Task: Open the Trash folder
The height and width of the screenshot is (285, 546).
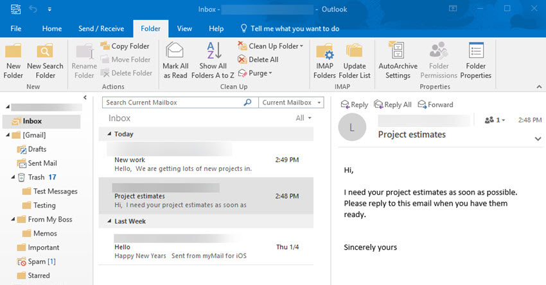Action: point(37,177)
